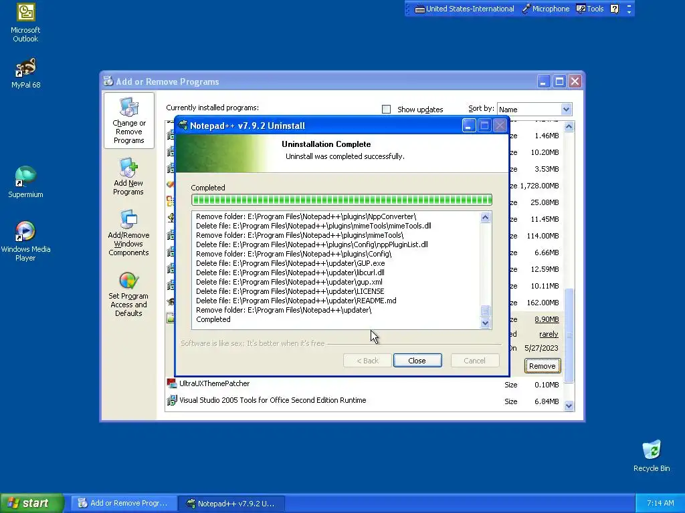The height and width of the screenshot is (513, 685).
Task: Click the 1,728.00MB size value
Action: pos(540,186)
